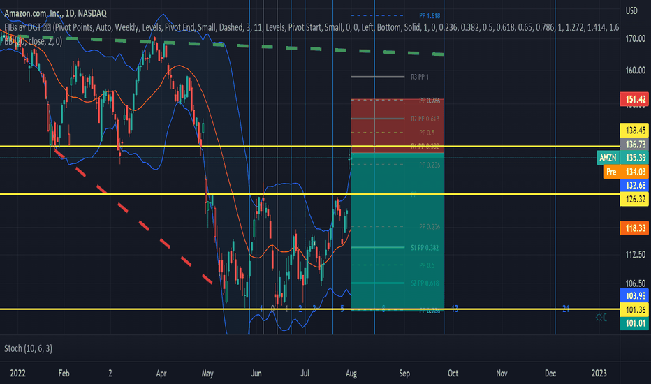Click Jul on the time axis
Image resolution: width=651 pixels, height=384 pixels.
(x=305, y=374)
